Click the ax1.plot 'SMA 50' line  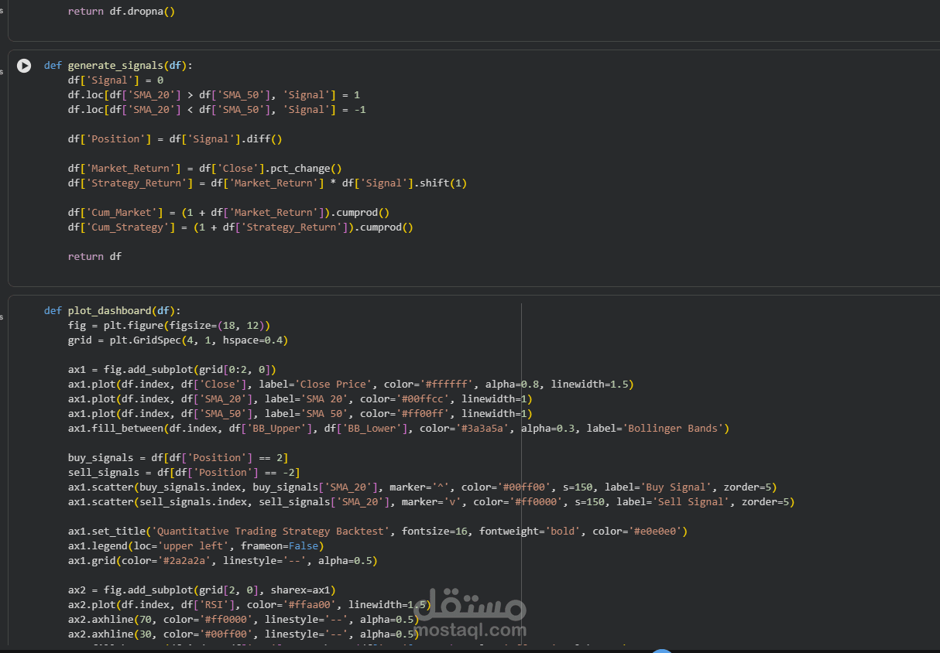300,414
